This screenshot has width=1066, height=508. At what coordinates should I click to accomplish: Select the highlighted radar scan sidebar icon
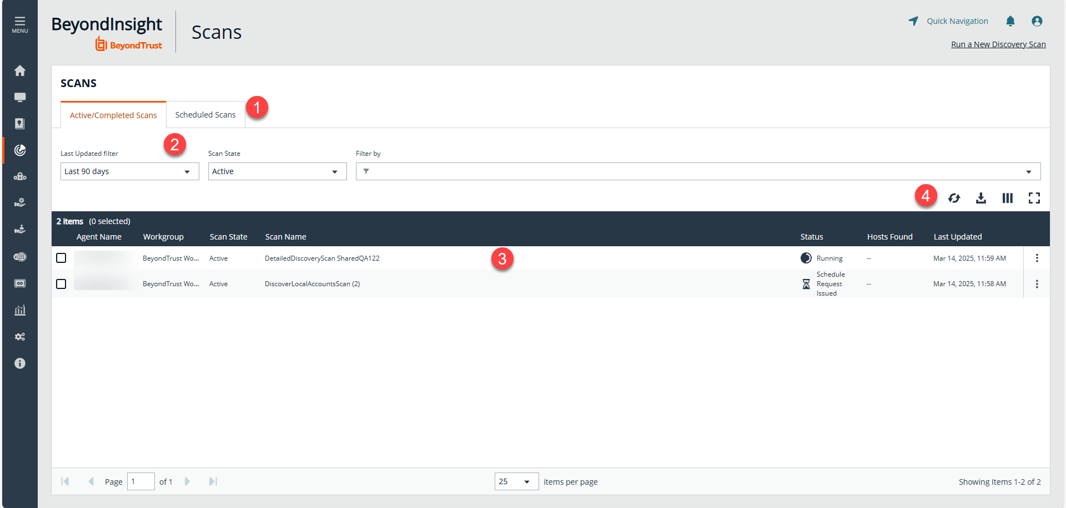point(20,150)
